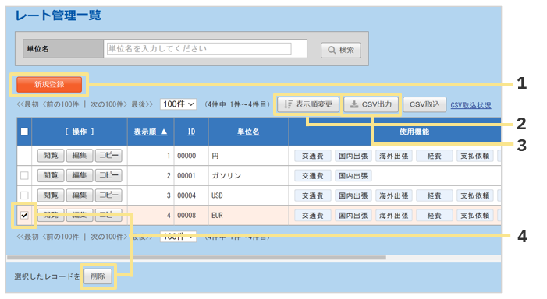Click top 最後>> pagination link
This screenshot has height=299, width=547.
point(142,104)
